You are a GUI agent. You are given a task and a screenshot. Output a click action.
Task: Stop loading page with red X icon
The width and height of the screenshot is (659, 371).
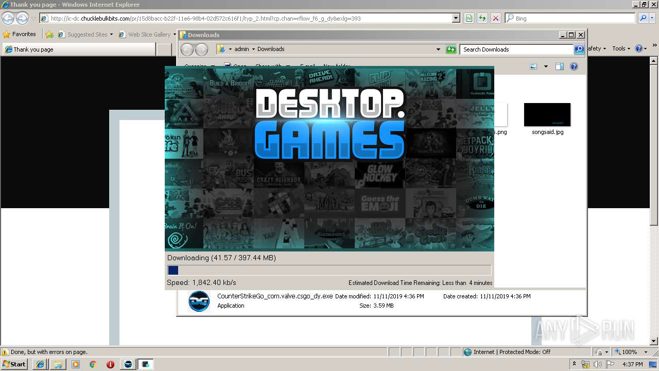point(495,18)
